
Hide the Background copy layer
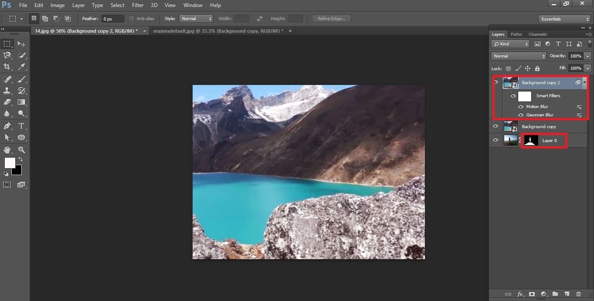click(496, 126)
